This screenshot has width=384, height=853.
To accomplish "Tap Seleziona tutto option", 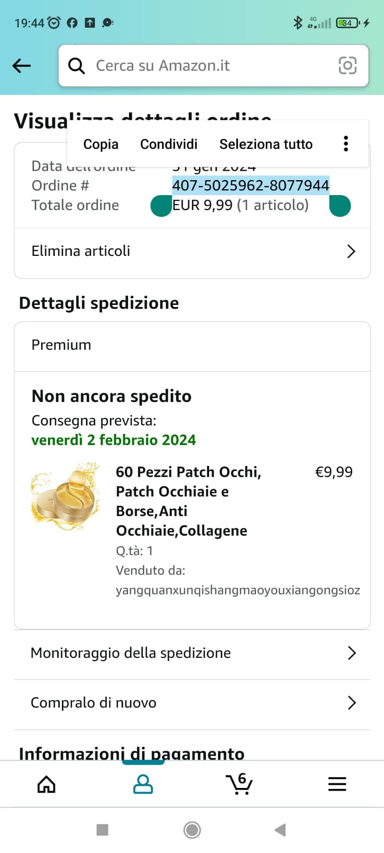I will 266,144.
